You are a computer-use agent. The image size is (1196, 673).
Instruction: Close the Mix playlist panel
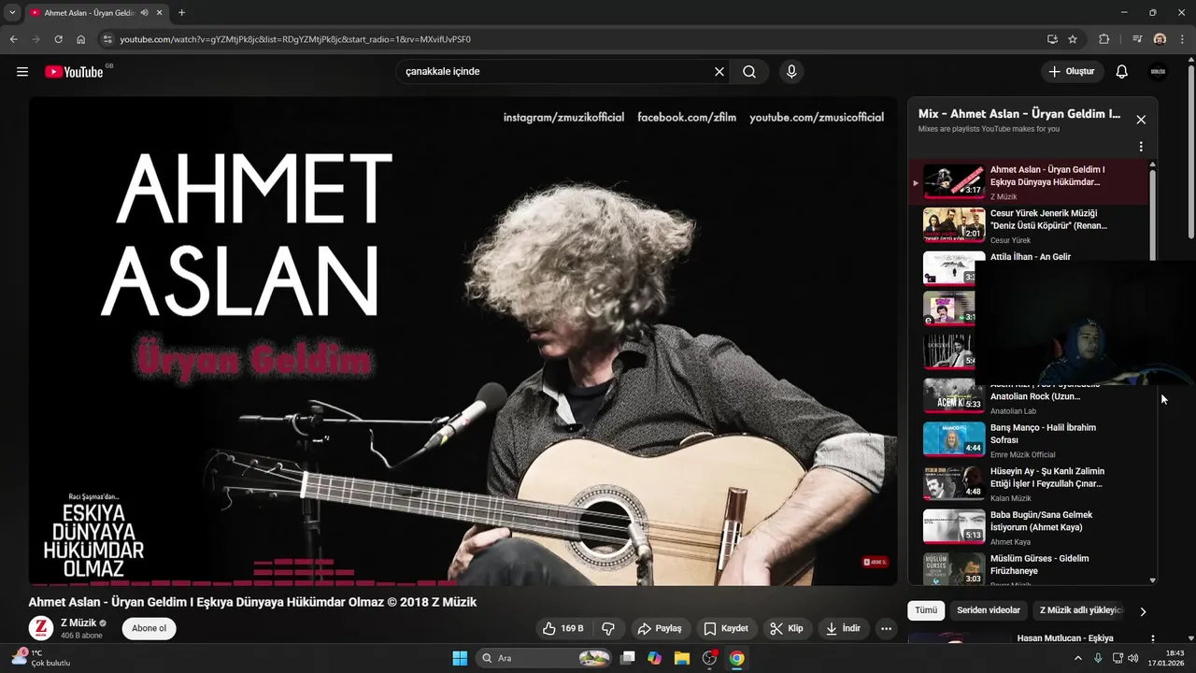click(1141, 120)
